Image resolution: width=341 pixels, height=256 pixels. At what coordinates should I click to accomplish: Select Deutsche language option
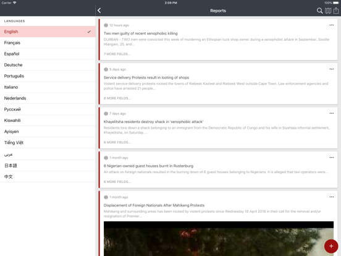pos(48,65)
